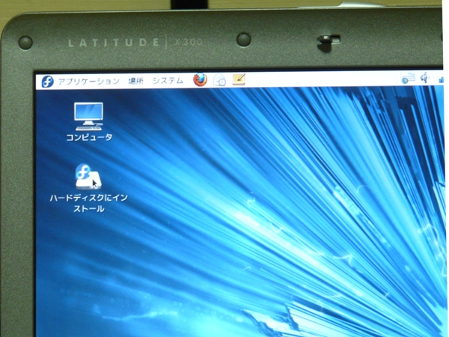Click the Fedora logo in the top panel
This screenshot has width=449, height=337.
tap(47, 81)
